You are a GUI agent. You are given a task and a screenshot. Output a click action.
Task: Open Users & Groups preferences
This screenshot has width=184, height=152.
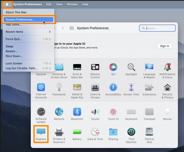coord(95,91)
